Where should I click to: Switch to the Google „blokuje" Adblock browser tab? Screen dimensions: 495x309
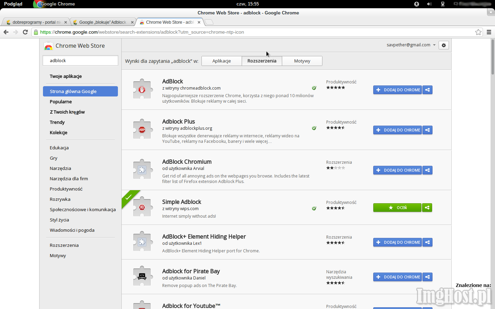pyautogui.click(x=102, y=22)
